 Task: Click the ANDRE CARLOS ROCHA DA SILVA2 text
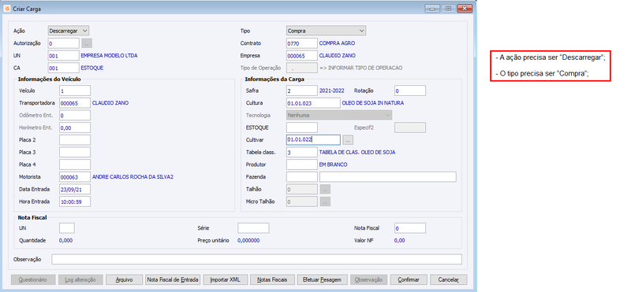[x=133, y=177]
